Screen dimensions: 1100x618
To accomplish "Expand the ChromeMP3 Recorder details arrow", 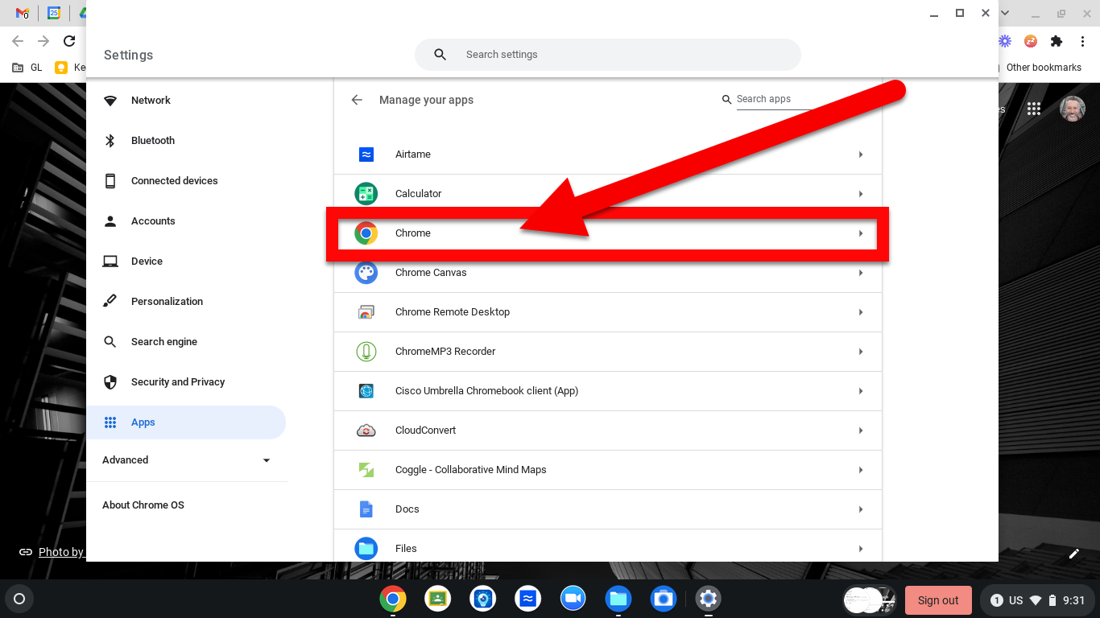I will [x=861, y=352].
